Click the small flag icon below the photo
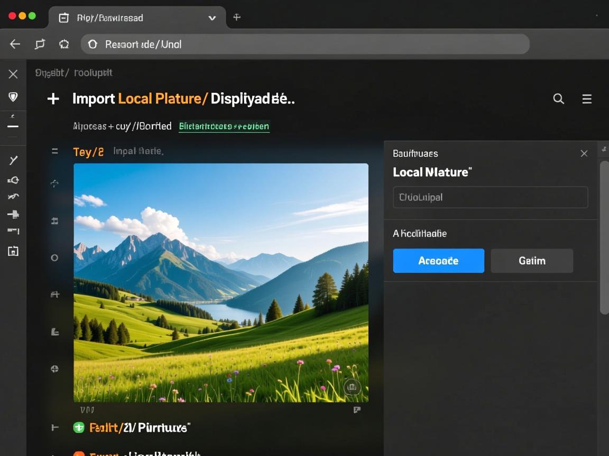Image resolution: width=609 pixels, height=456 pixels. pyautogui.click(x=357, y=410)
